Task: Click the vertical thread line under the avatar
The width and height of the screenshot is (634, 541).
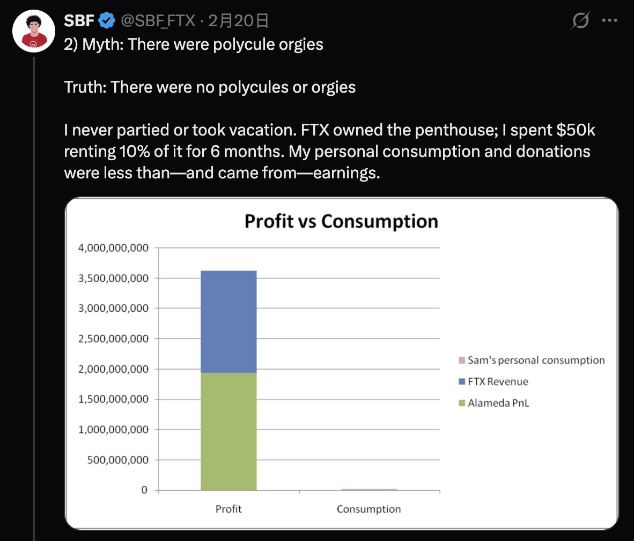Action: click(34, 295)
